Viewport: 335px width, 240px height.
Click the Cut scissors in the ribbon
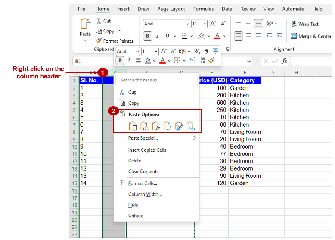click(x=99, y=21)
